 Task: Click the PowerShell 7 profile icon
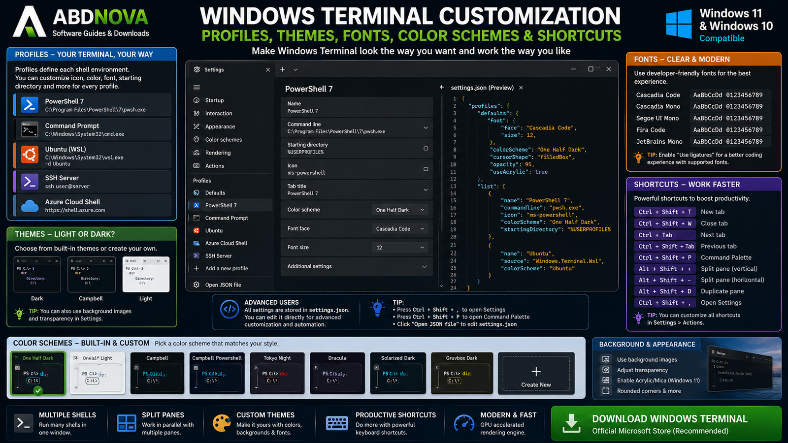[30, 105]
